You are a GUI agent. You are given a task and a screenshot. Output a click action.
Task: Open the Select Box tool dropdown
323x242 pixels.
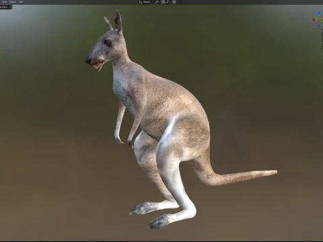(5, 7)
